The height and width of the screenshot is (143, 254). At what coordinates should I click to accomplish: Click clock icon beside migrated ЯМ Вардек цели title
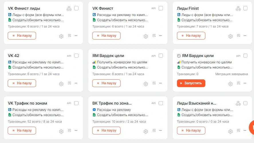click(179, 56)
